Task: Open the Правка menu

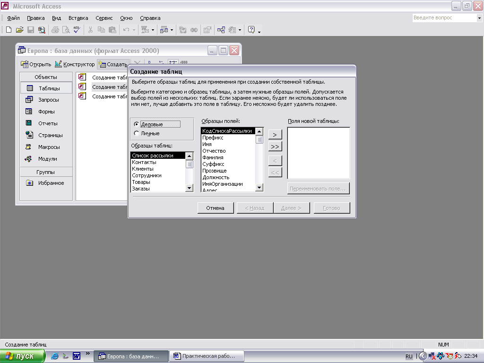Action: pyautogui.click(x=36, y=18)
